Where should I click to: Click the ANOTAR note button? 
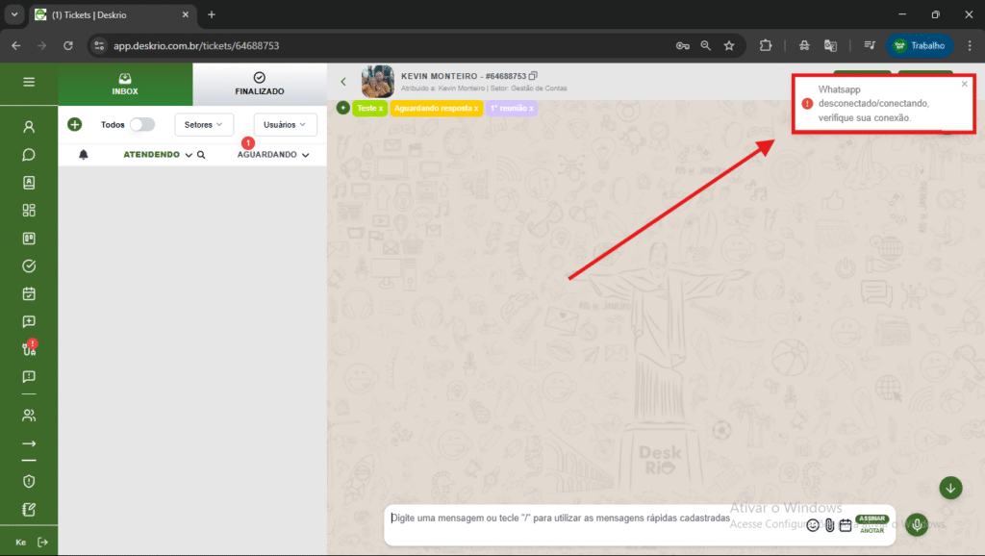[871, 530]
